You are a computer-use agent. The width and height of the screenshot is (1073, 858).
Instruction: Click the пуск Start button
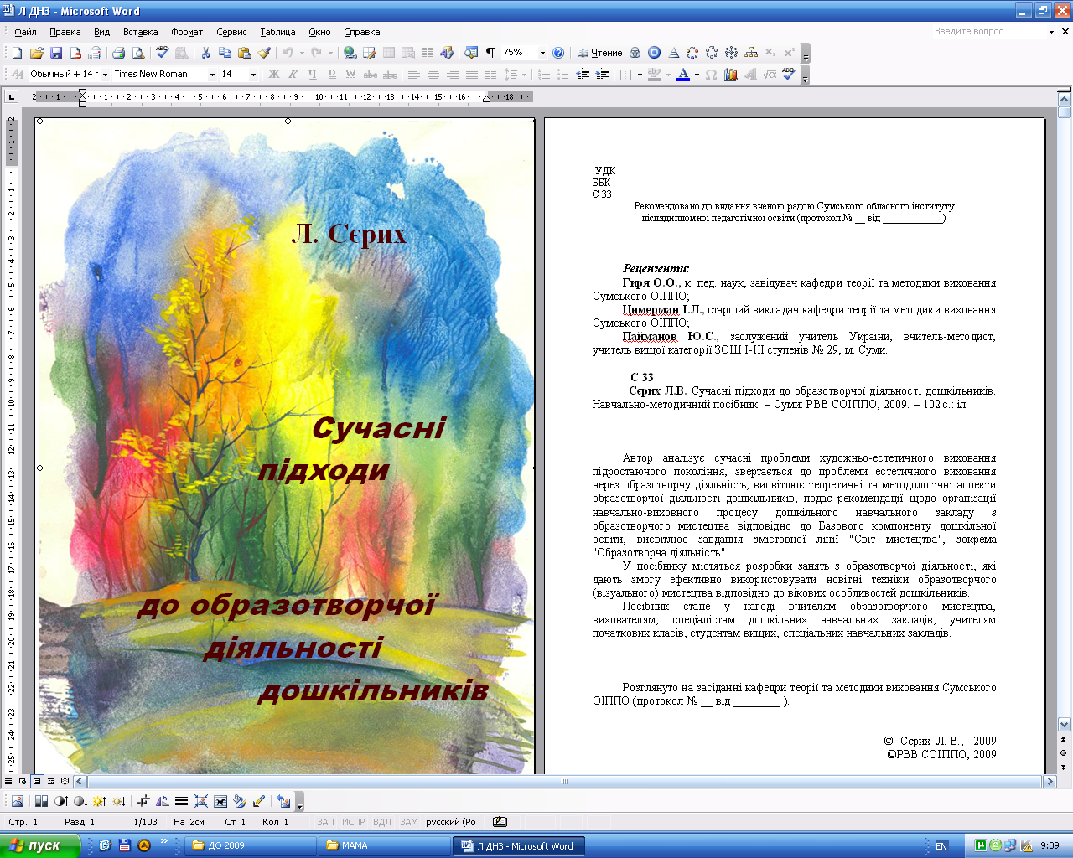tap(39, 845)
